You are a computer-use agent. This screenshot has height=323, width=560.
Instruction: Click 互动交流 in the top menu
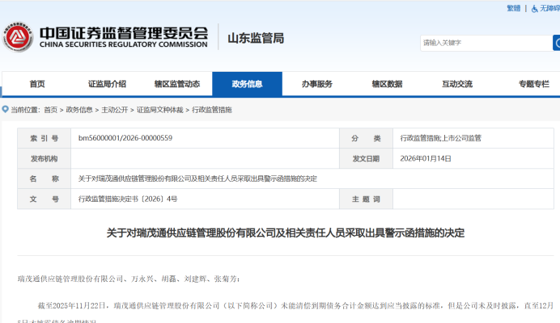[457, 84]
